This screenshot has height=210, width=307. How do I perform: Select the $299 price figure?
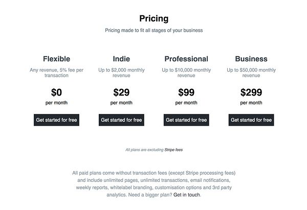tap(251, 92)
